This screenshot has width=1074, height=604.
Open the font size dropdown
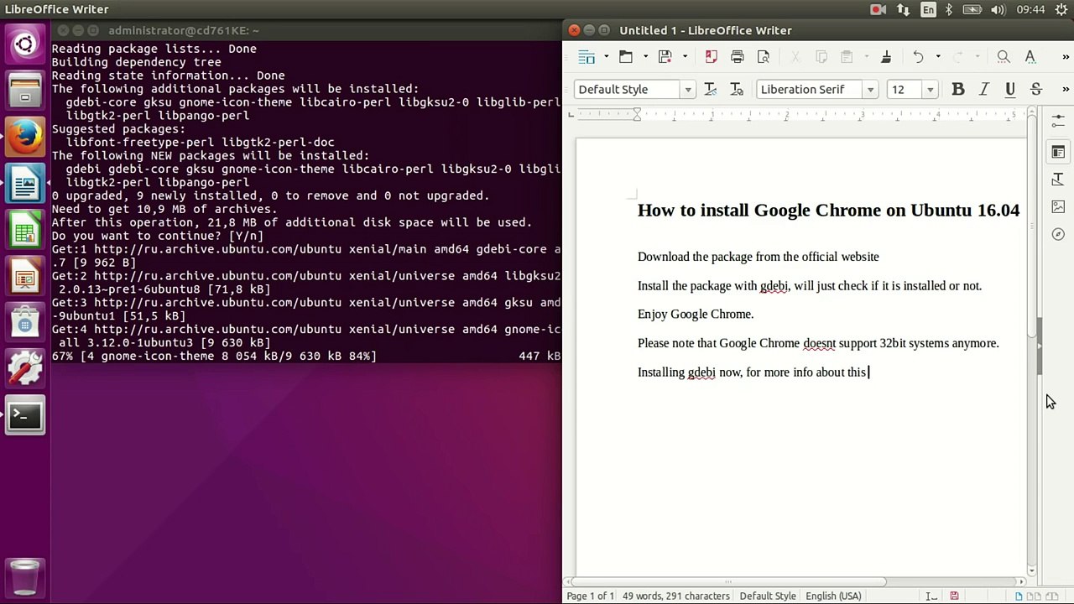click(x=930, y=90)
